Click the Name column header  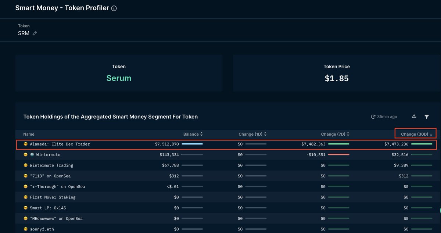point(29,135)
